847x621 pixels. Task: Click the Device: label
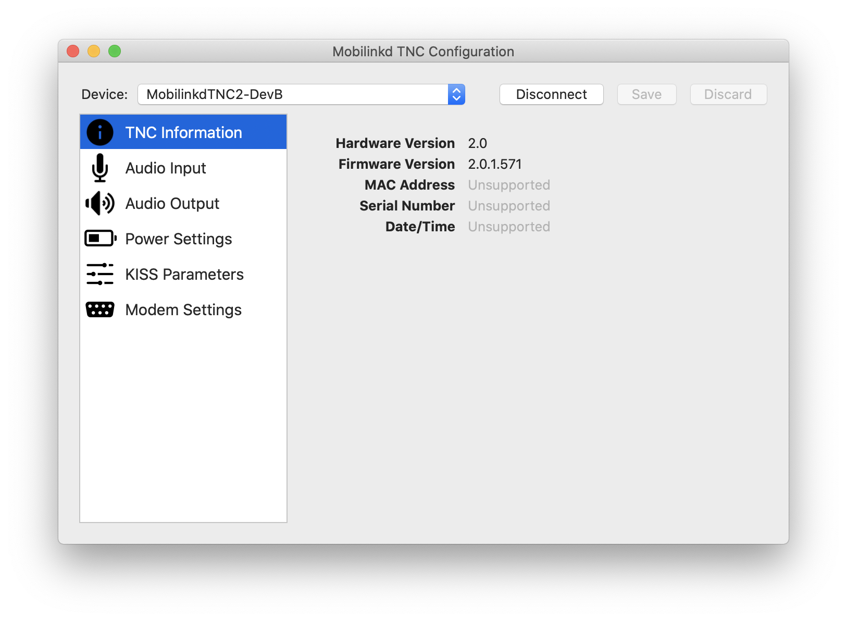click(x=104, y=94)
